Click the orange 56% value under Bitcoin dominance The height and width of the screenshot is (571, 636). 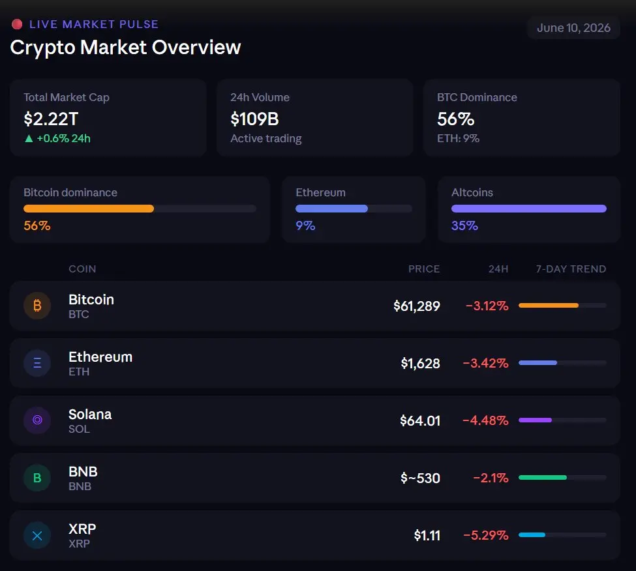click(37, 226)
